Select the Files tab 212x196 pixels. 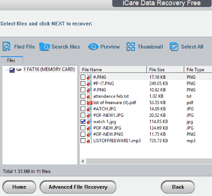12,60
